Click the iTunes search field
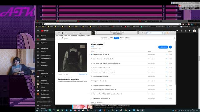This screenshot has height=112, width=200. click(155, 33)
